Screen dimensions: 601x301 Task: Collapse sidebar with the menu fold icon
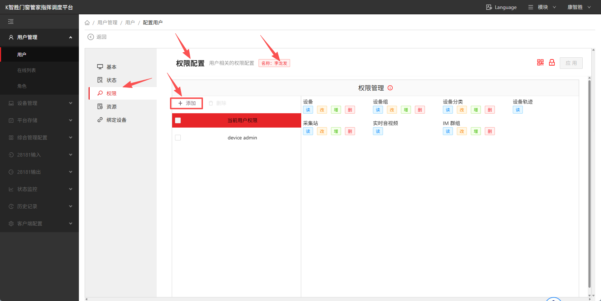pos(11,22)
